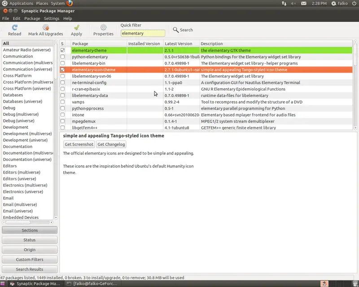
Task: Open the Edit menu
Action: point(17,18)
